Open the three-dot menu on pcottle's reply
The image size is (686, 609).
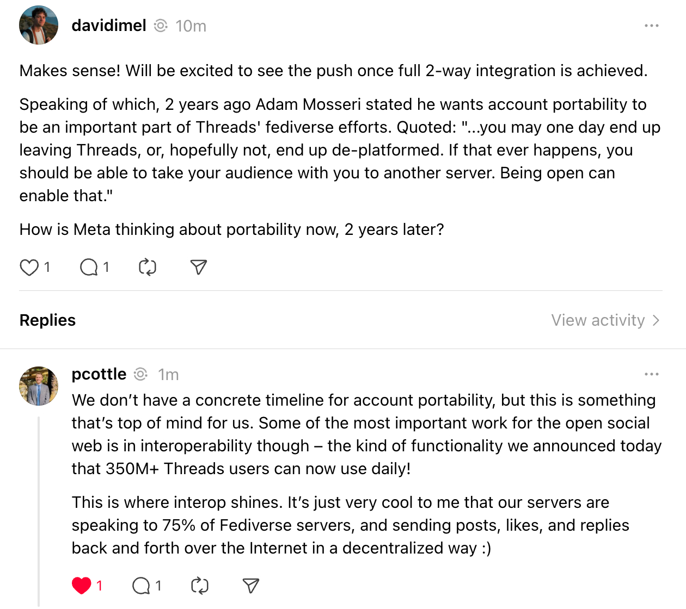point(651,374)
